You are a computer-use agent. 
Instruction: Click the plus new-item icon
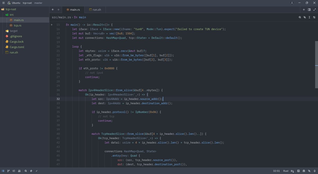pos(304,10)
